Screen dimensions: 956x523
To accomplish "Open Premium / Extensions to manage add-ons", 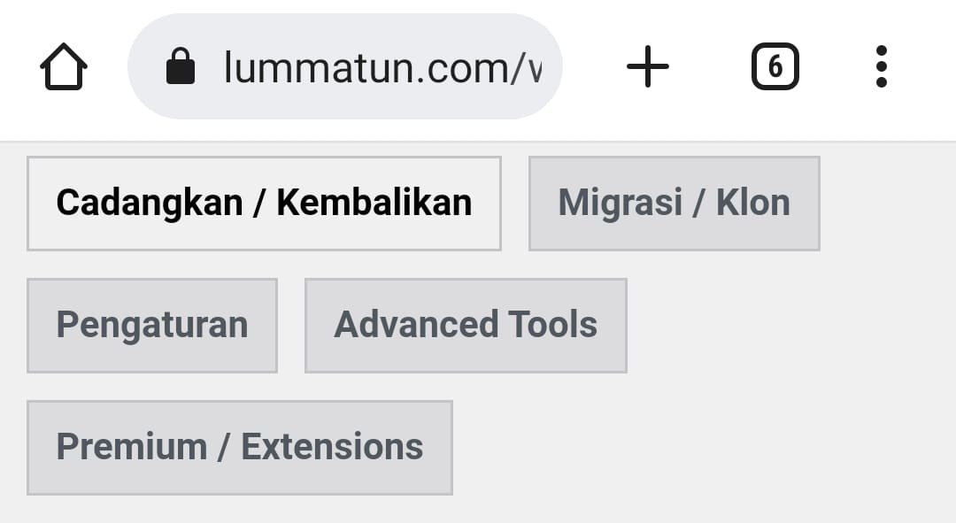I will click(239, 447).
